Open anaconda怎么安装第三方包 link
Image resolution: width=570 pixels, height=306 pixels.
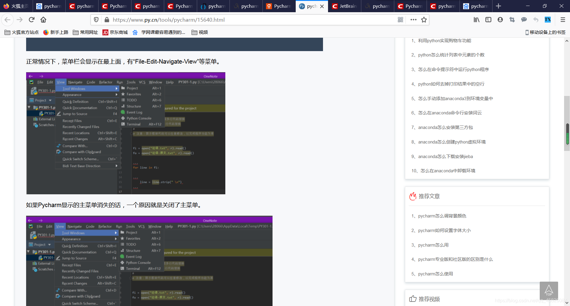445,127
